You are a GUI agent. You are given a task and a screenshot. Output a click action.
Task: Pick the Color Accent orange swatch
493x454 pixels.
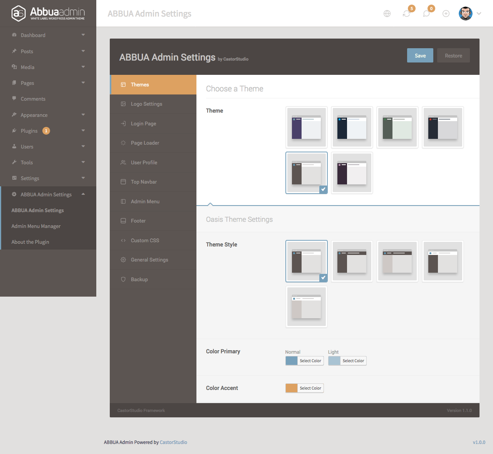tap(292, 388)
